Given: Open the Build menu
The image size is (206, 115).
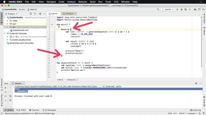Looking at the screenshot, I should pyautogui.click(x=93, y=2).
